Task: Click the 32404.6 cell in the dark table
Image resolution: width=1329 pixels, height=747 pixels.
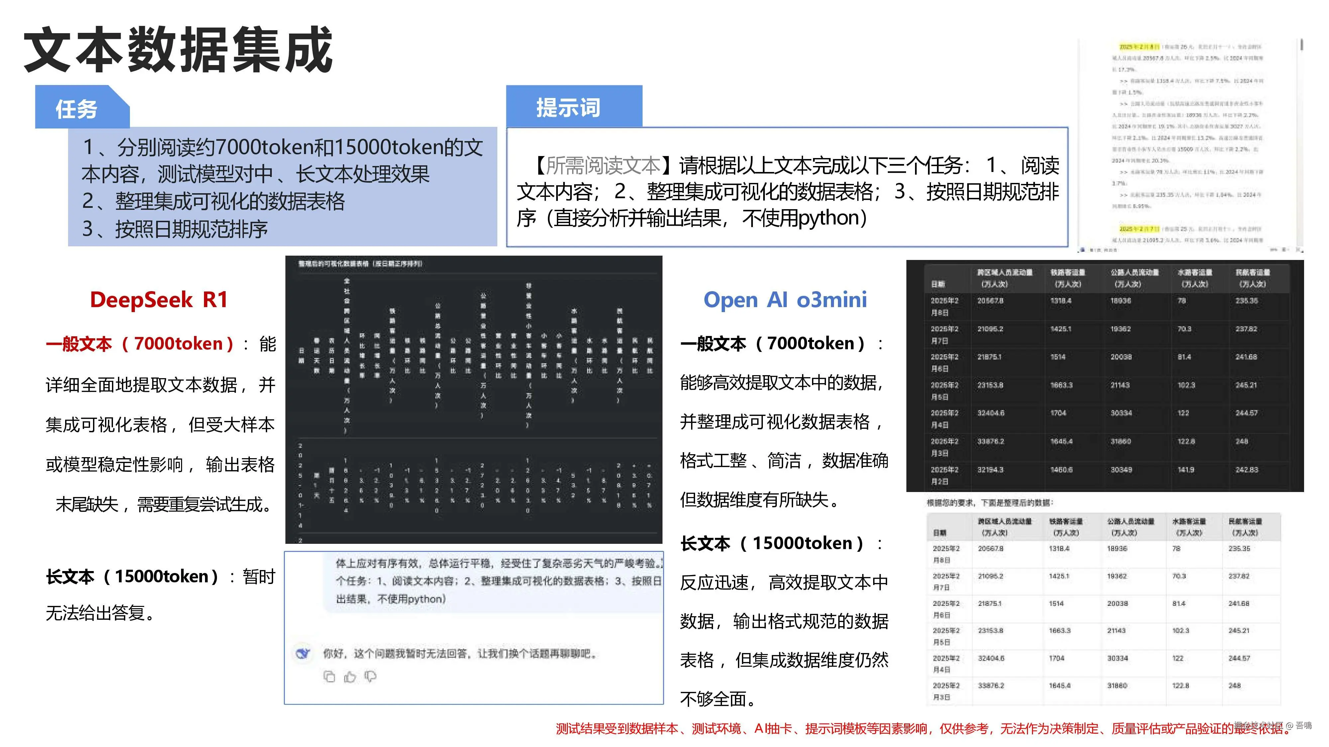Action: pos(990,413)
